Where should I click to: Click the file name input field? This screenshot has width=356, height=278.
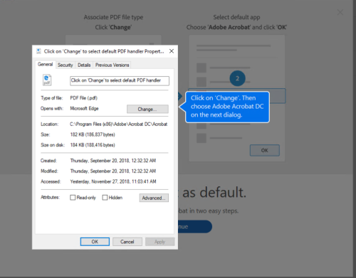coord(120,80)
